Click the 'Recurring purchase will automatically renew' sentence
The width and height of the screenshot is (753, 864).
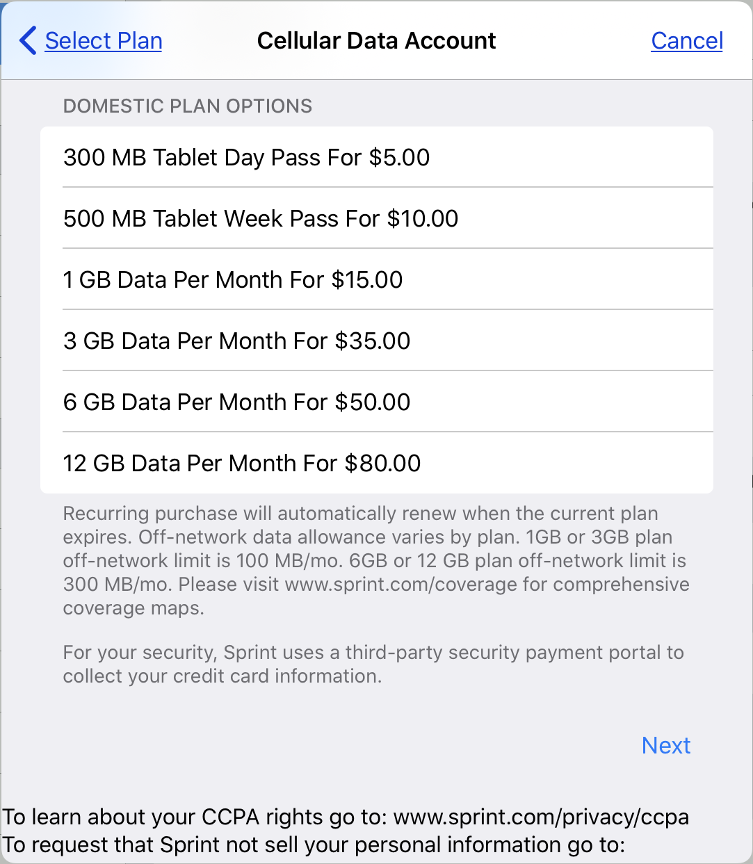point(360,514)
